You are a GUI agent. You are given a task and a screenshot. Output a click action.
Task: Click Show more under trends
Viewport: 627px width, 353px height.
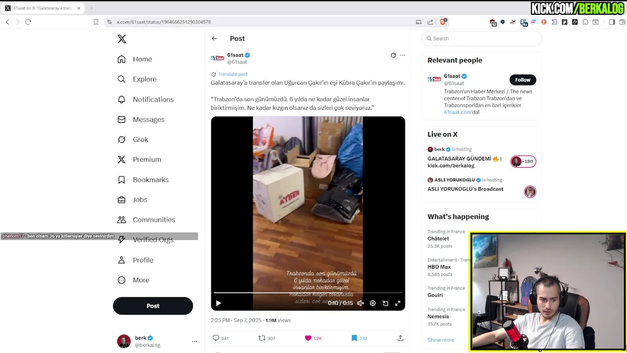[x=441, y=340]
